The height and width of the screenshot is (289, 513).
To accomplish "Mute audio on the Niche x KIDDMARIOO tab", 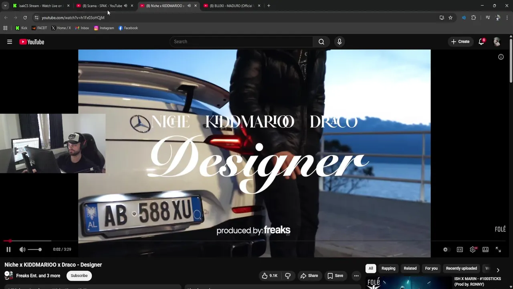I will coord(189,6).
